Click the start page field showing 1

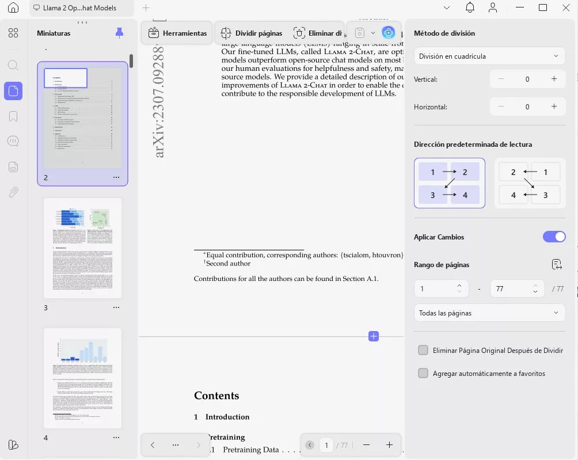tap(442, 288)
